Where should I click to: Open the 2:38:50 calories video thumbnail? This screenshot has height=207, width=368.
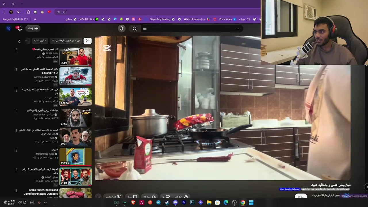pos(76,97)
